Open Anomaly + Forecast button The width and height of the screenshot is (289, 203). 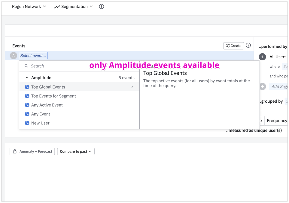32,151
